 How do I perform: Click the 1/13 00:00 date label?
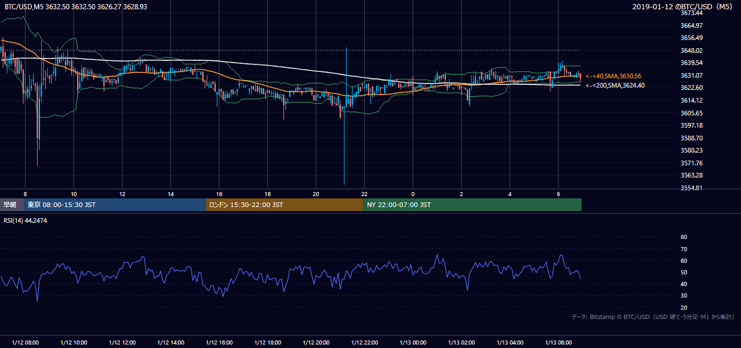[413, 342]
